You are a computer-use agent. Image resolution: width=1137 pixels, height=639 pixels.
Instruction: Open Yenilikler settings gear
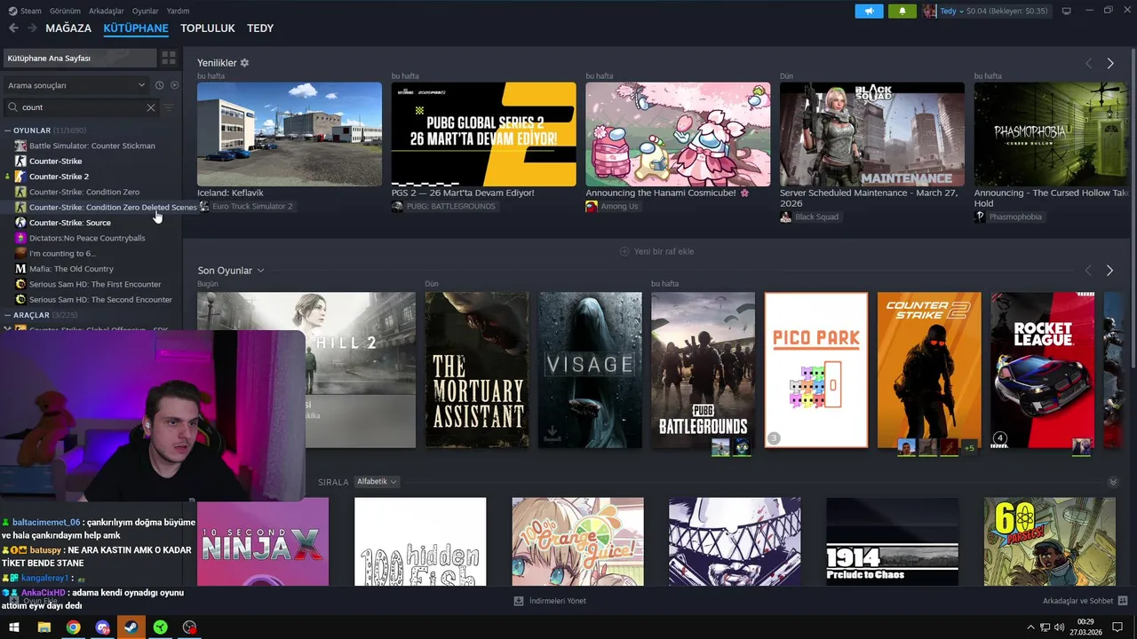point(244,63)
